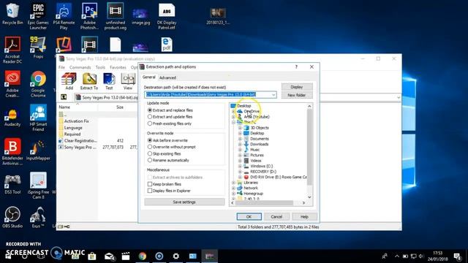Click the Test toolbar icon in WinRAR
This screenshot has width=468, height=263.
109,81
